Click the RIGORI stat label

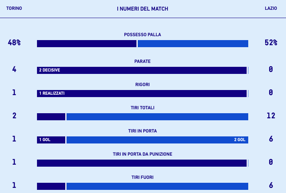(142, 85)
